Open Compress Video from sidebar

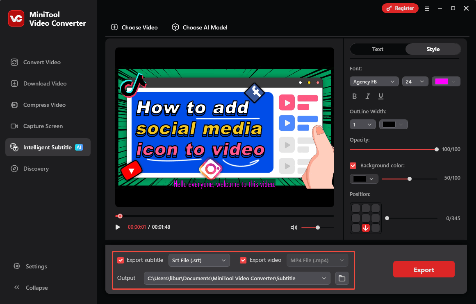pyautogui.click(x=38, y=105)
